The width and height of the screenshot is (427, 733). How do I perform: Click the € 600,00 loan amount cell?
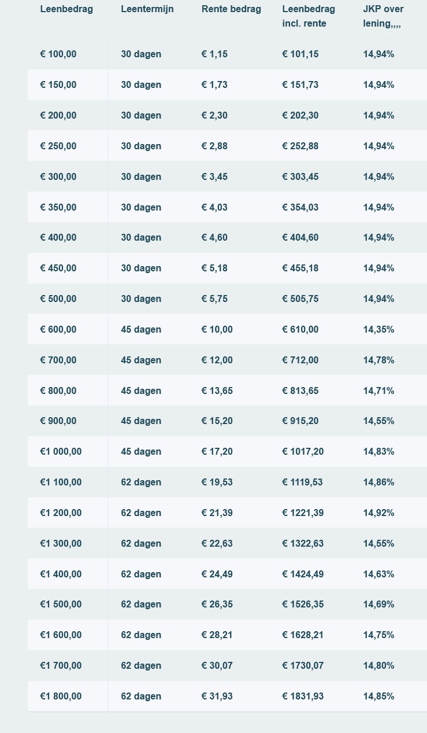point(58,330)
